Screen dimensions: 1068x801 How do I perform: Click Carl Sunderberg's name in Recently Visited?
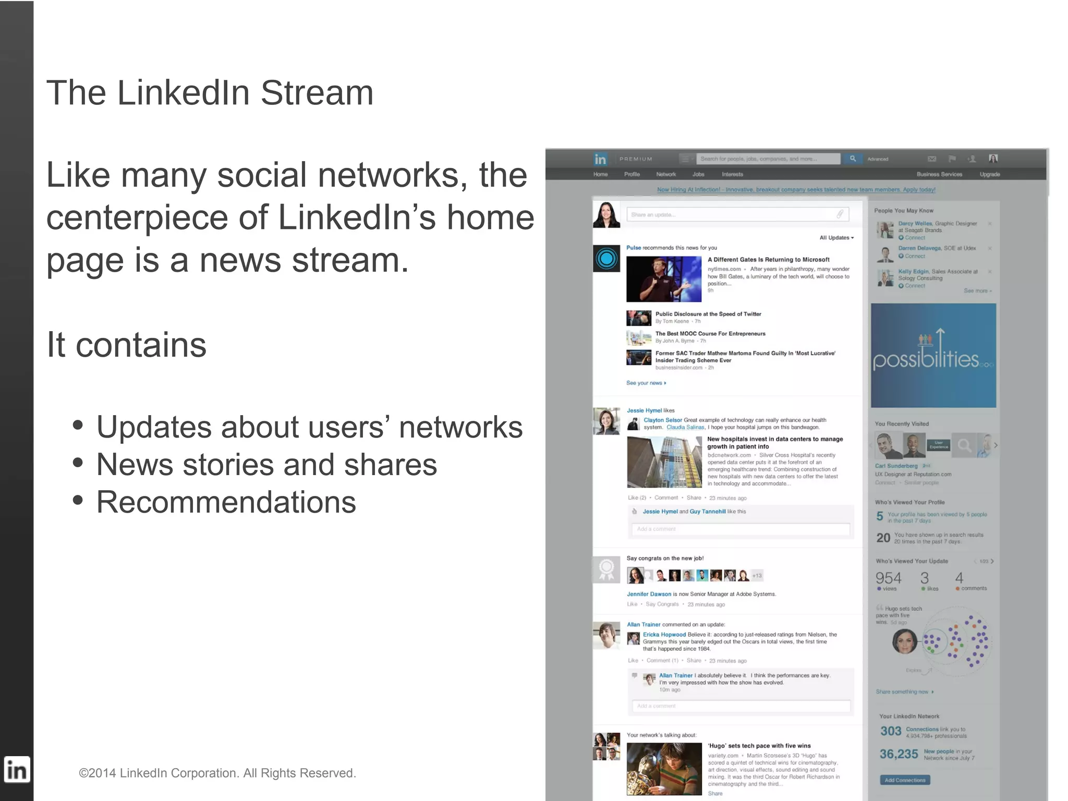pos(896,466)
